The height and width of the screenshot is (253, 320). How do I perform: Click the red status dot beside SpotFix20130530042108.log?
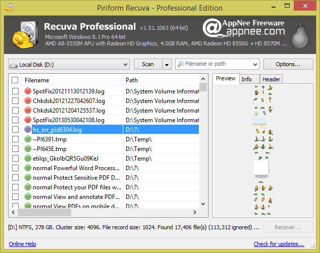[x=28, y=120]
